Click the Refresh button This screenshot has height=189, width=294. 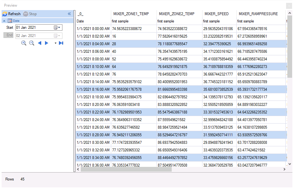click(x=11, y=14)
